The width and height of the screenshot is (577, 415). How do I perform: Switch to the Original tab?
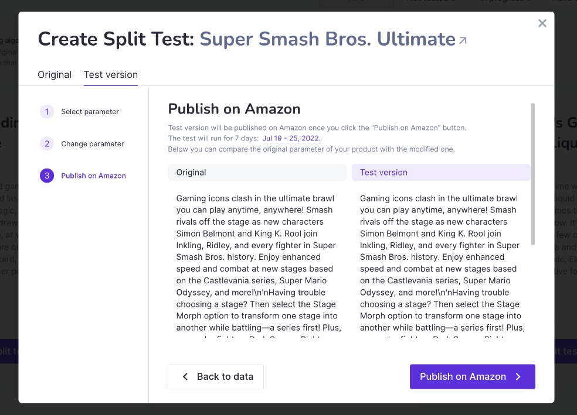point(55,74)
